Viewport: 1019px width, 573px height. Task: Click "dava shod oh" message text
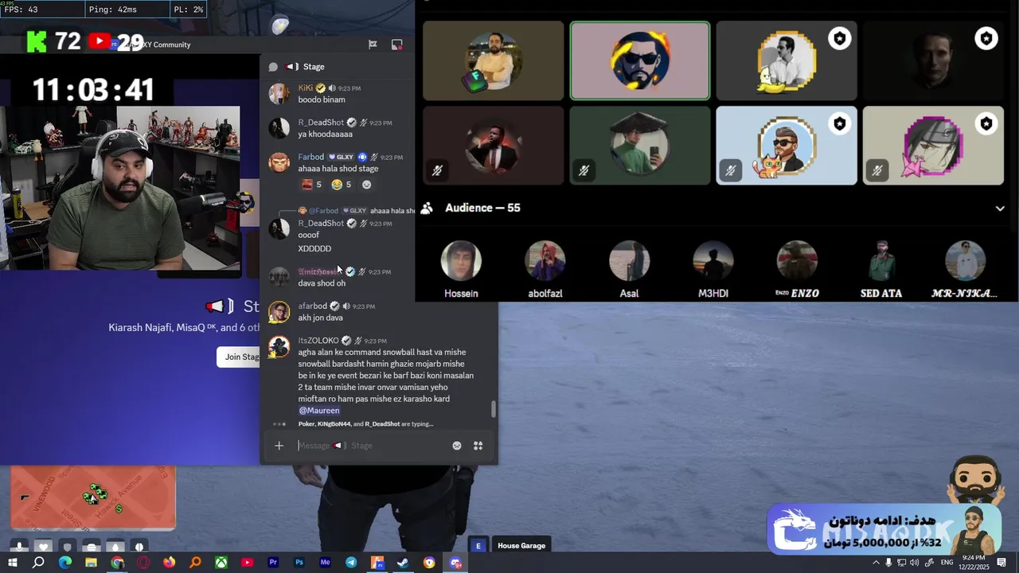click(322, 283)
